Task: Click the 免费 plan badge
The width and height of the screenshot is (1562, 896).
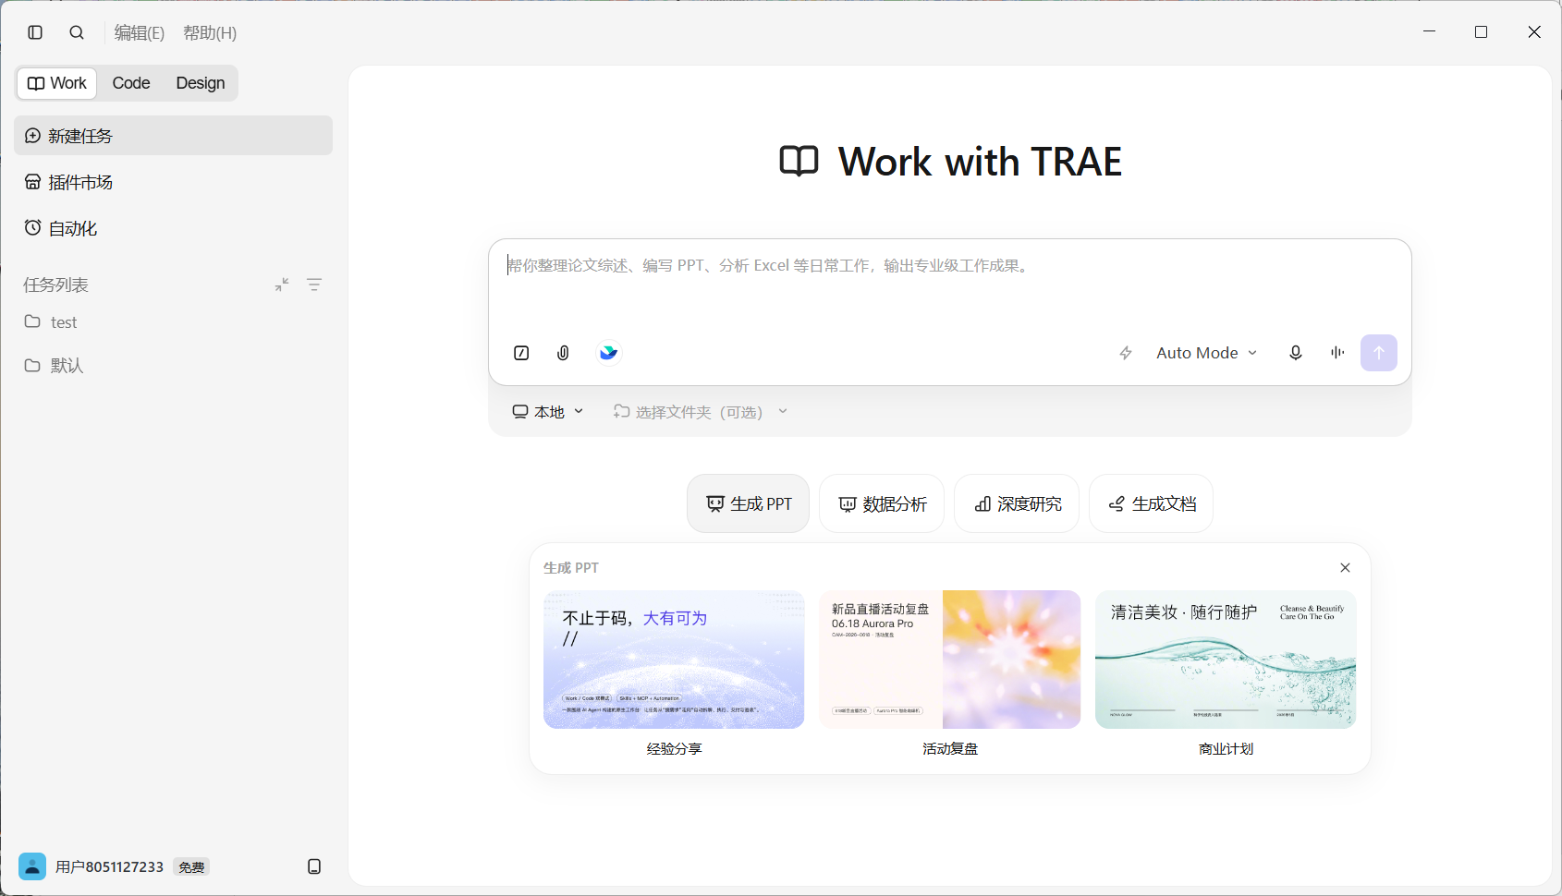Action: pyautogui.click(x=192, y=867)
